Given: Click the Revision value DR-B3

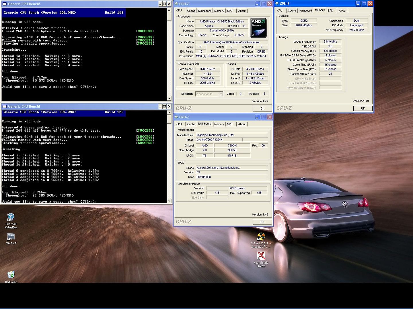Looking at the screenshot, I should tap(261, 51).
